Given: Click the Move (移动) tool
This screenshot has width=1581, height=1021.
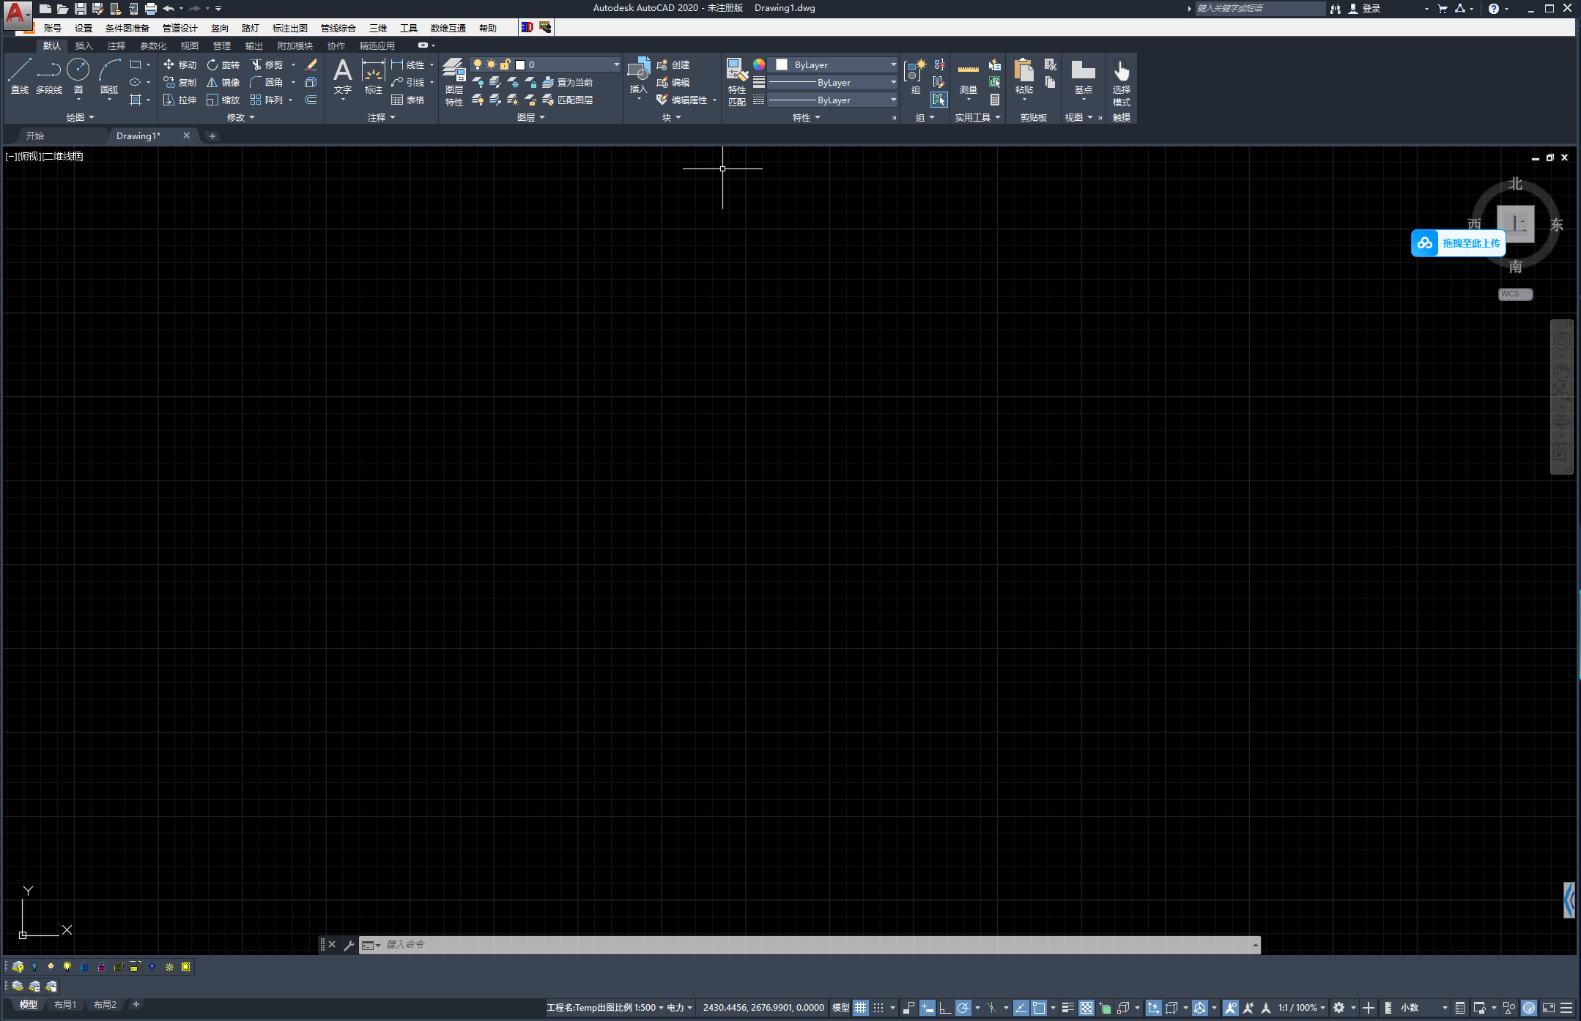Looking at the screenshot, I should point(179,64).
